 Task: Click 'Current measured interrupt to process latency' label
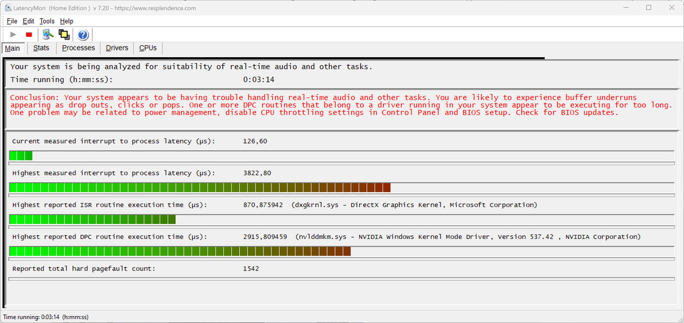pos(113,141)
